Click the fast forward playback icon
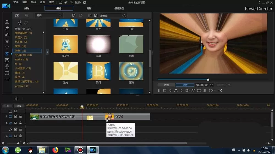 pyautogui.click(x=187, y=90)
